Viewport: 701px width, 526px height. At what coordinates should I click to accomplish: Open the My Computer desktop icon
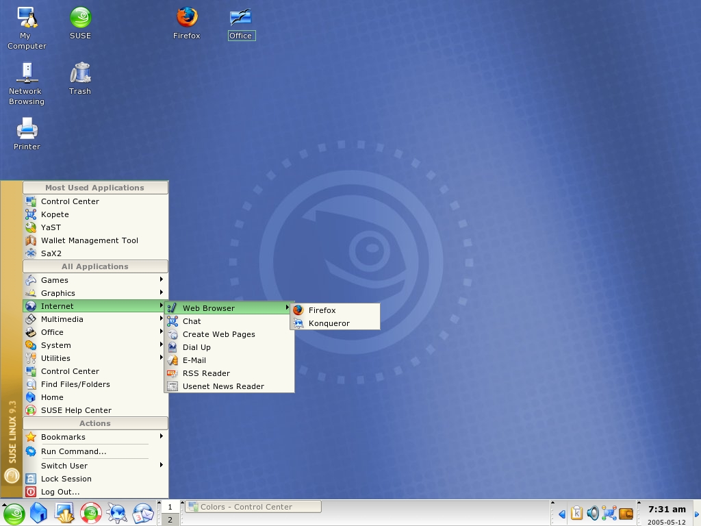click(x=27, y=27)
